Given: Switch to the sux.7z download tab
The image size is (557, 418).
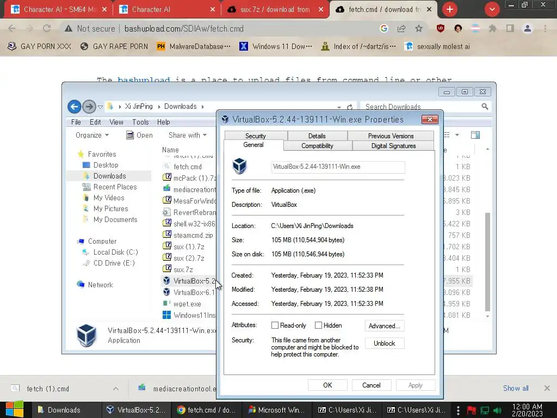Looking at the screenshot, I should pos(274,9).
